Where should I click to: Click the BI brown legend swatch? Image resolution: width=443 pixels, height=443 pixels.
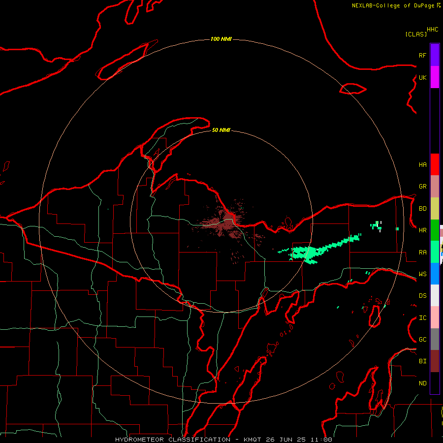click(435, 361)
